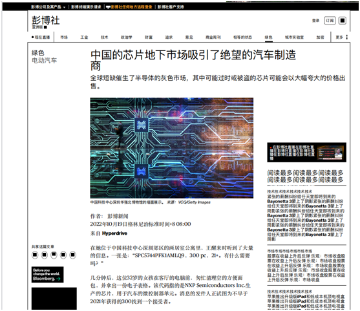Click the 登录 sign-in link
This screenshot has height=311, width=360.
coord(315,21)
